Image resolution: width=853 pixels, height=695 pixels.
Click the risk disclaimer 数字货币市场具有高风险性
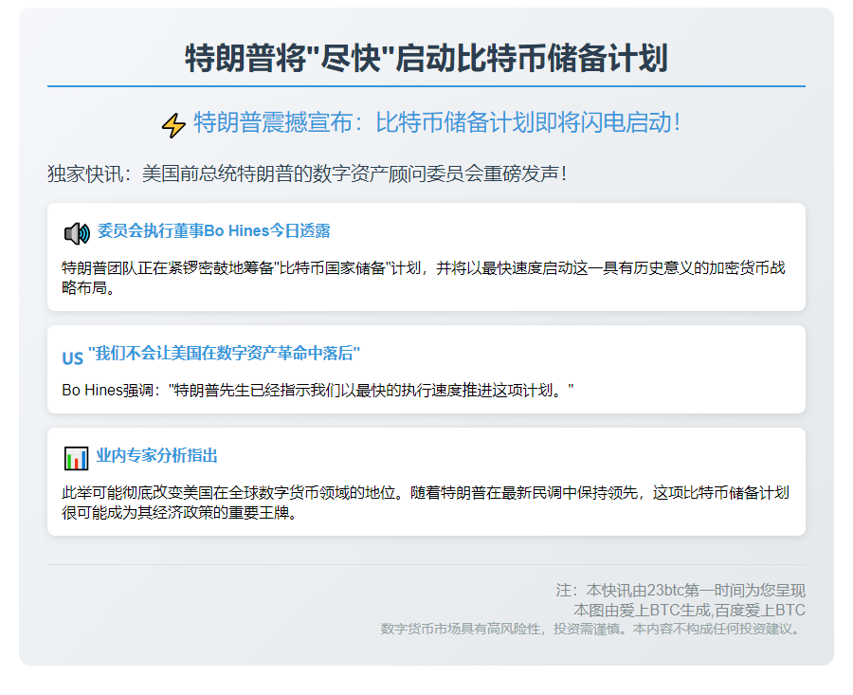click(592, 629)
